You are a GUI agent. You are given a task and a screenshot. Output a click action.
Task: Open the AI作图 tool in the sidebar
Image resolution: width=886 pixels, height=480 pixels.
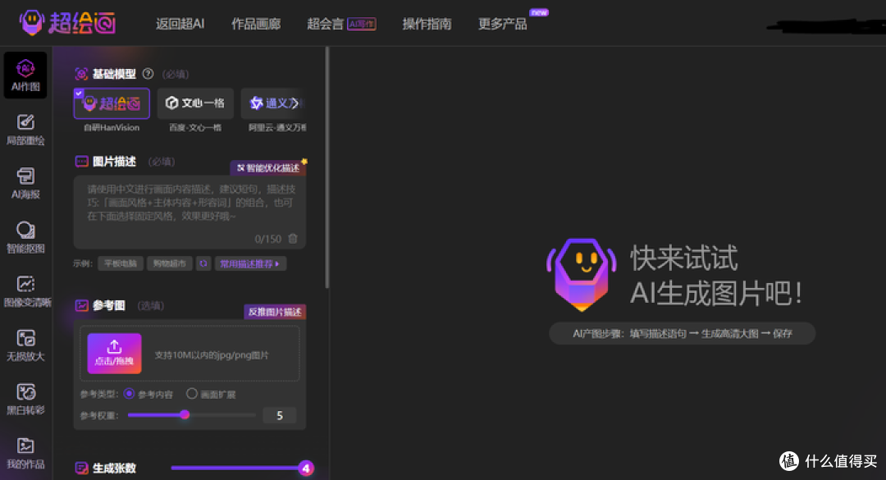[x=25, y=75]
